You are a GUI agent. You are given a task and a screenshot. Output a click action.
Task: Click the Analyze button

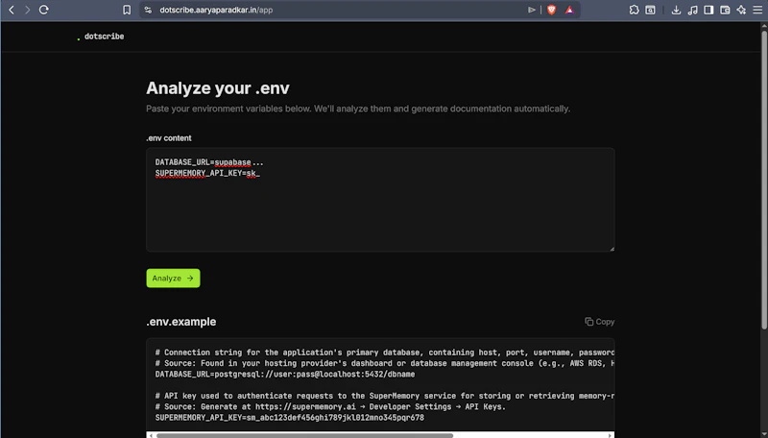(x=173, y=278)
